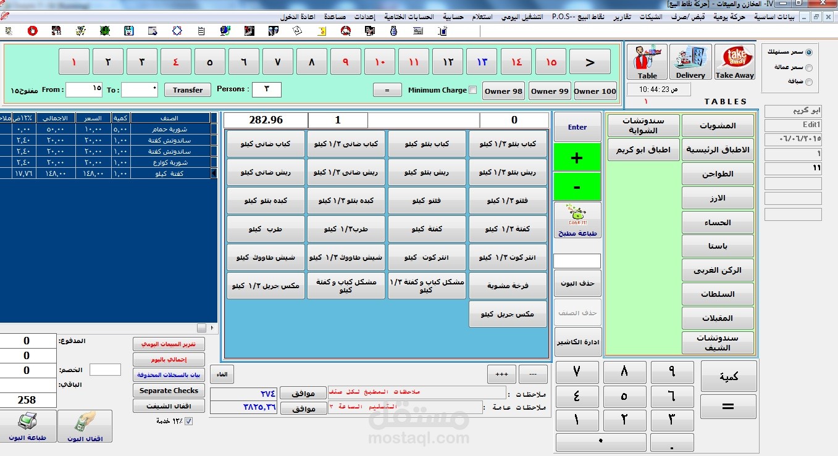Click الغاء cancel button
The height and width of the screenshot is (456, 838).
coord(222,375)
